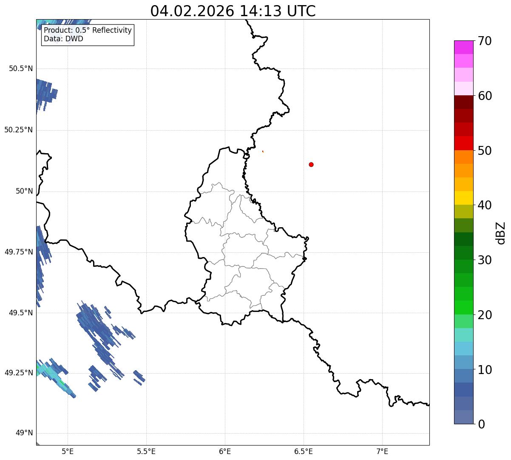Click the colorbar 0 tick label
Image resolution: width=511 pixels, height=460 pixels.
pyautogui.click(x=481, y=424)
